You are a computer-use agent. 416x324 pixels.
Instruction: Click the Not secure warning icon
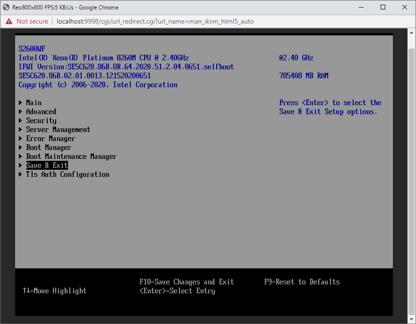(9, 21)
